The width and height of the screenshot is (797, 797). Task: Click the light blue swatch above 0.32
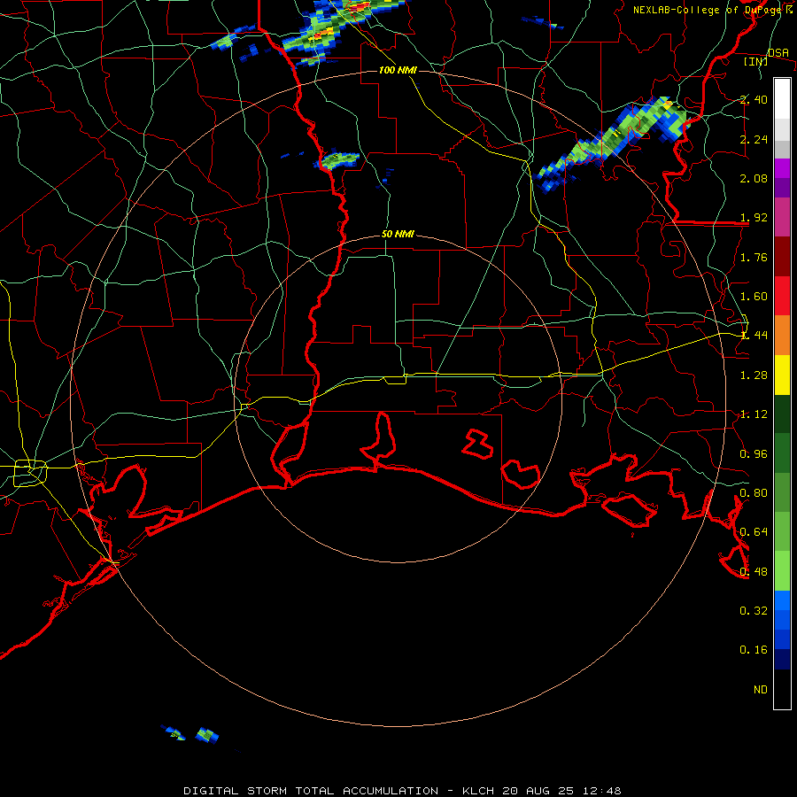point(782,600)
